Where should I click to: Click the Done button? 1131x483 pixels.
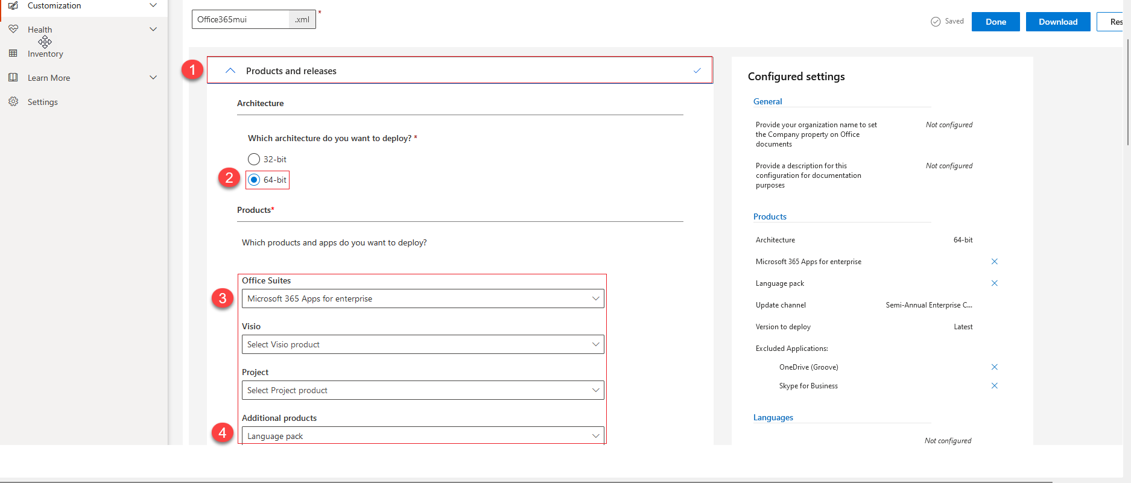[995, 22]
